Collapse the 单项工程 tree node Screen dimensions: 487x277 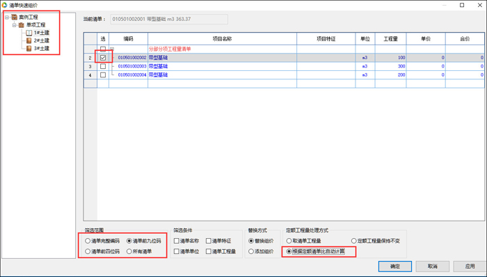point(14,25)
